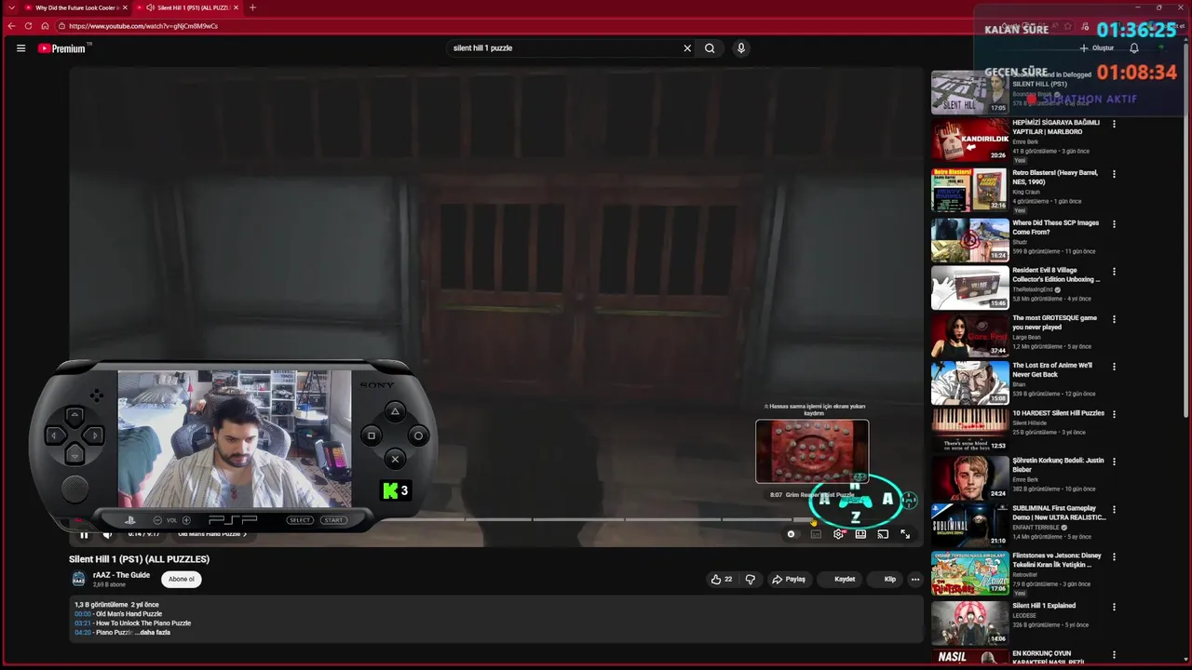Close the 'Why Did the Future' tab

pyautogui.click(x=126, y=7)
